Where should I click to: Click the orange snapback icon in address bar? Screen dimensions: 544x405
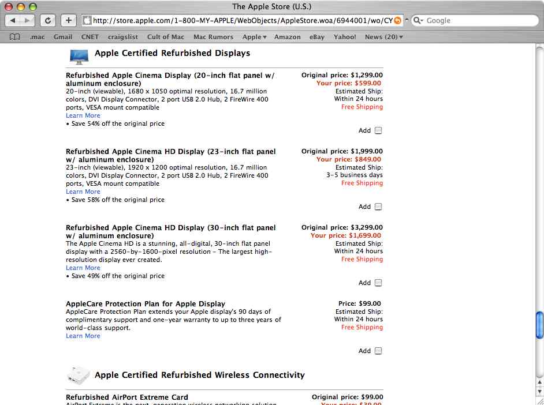pos(397,20)
